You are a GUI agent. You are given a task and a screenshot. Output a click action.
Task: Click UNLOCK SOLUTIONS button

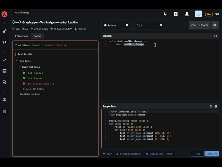(x=129, y=154)
